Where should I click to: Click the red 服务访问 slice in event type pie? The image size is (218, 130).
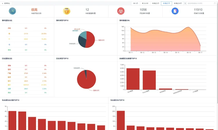point(91,40)
